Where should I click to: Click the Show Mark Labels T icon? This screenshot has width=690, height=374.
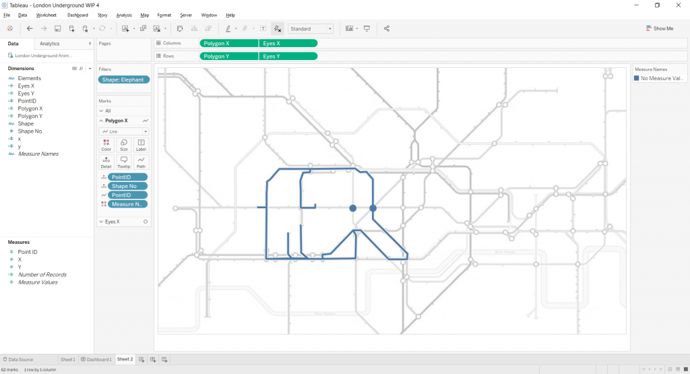tap(263, 28)
